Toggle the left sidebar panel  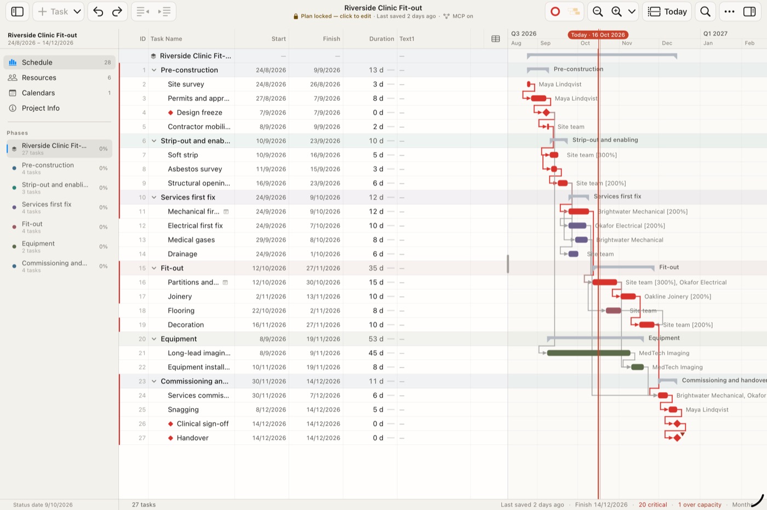click(18, 12)
